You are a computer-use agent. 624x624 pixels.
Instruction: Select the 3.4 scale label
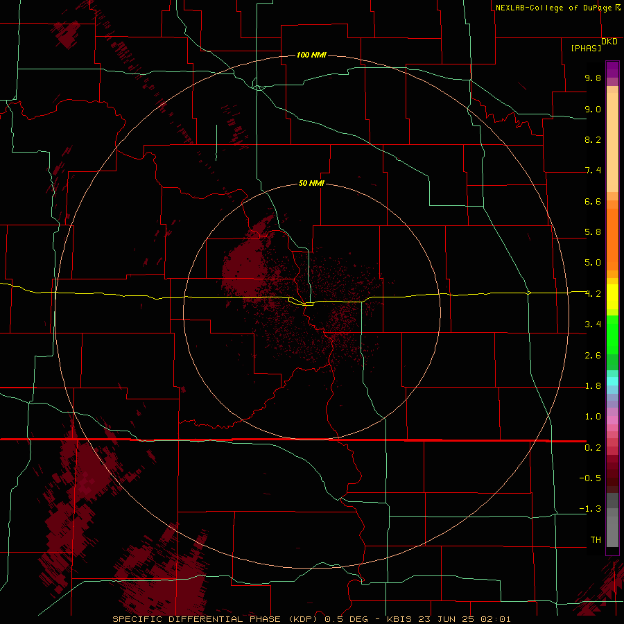coord(593,324)
